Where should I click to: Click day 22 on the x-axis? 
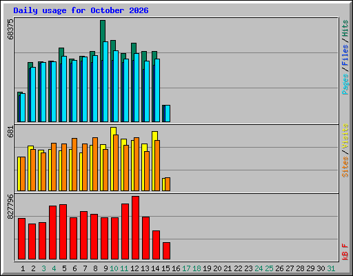(238, 268)
